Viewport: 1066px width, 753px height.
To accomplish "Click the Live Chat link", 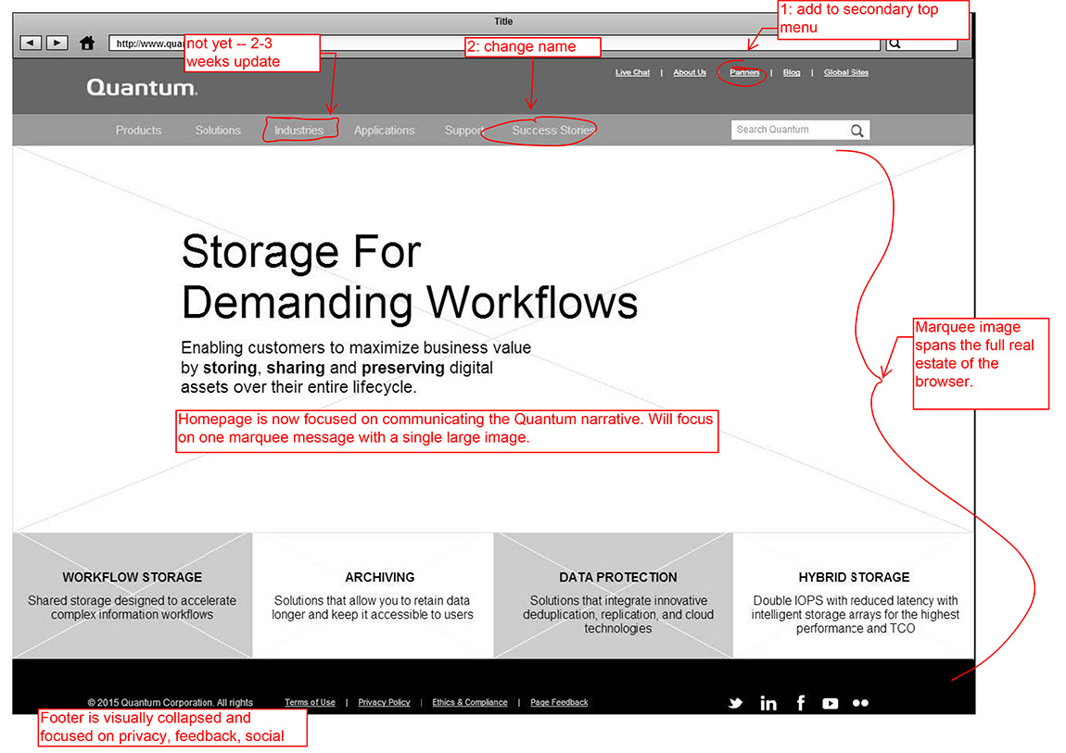I will 632,72.
